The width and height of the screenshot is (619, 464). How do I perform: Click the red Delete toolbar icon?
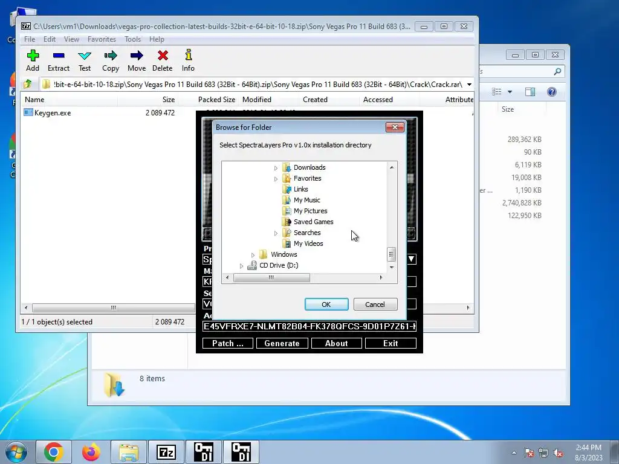pos(162,61)
